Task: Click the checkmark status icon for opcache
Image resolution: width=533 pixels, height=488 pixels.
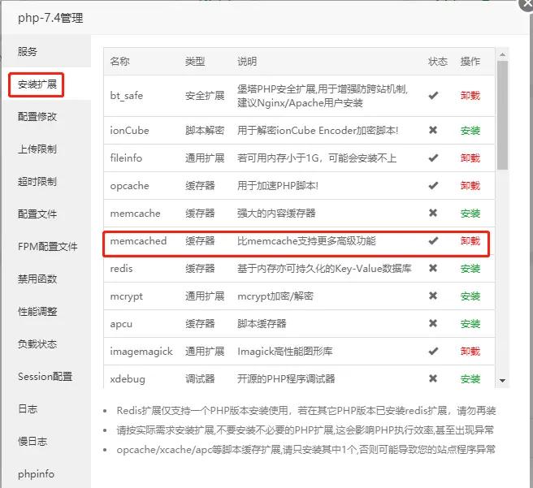Action: pos(433,186)
